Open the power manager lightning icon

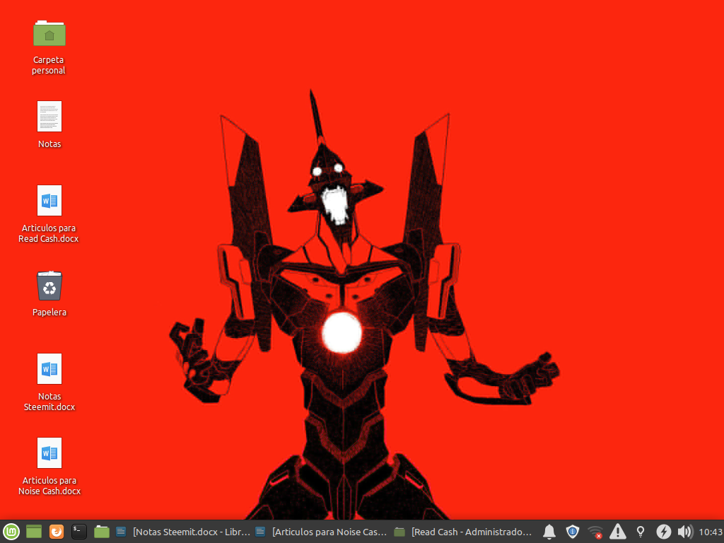pos(663,532)
